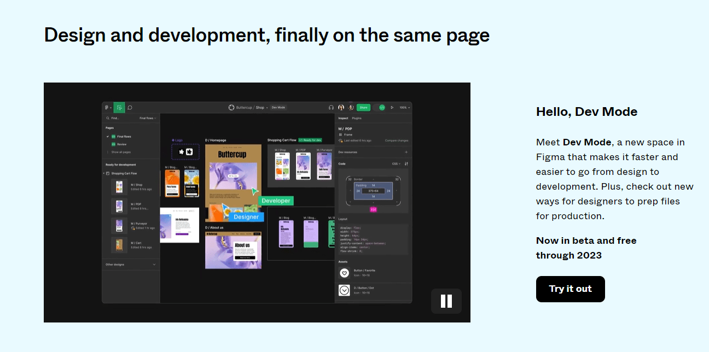Click the Try it out button
The height and width of the screenshot is (352, 709).
click(x=571, y=289)
